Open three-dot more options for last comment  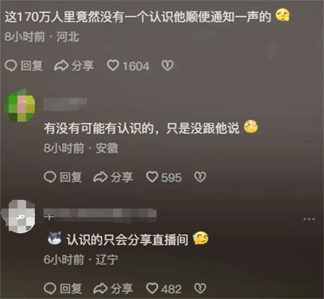[309, 219]
